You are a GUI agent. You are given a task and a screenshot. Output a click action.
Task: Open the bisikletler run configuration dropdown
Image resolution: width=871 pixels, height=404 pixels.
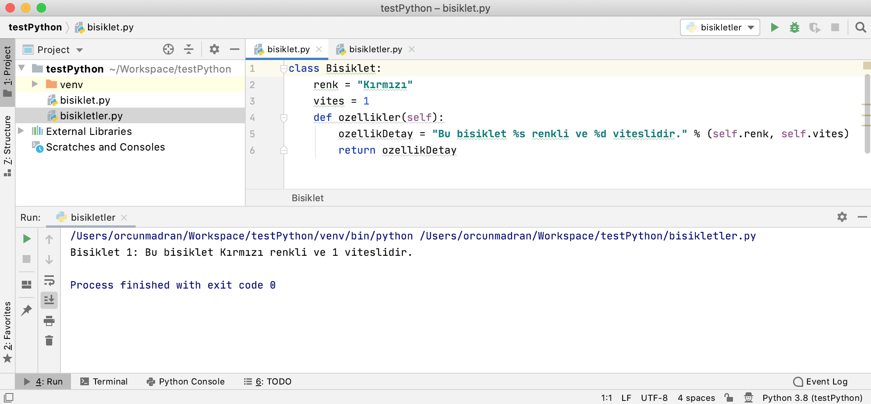pyautogui.click(x=720, y=27)
